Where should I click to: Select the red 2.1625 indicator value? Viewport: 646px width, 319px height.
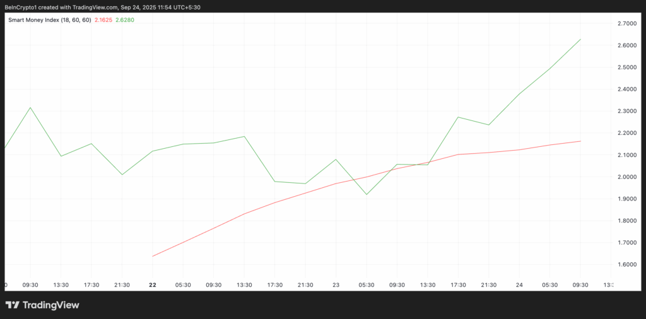click(104, 20)
